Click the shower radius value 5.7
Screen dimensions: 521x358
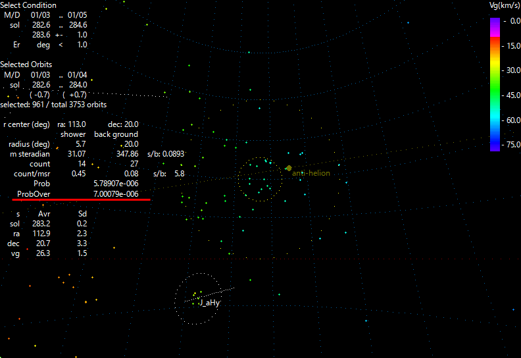(x=81, y=144)
